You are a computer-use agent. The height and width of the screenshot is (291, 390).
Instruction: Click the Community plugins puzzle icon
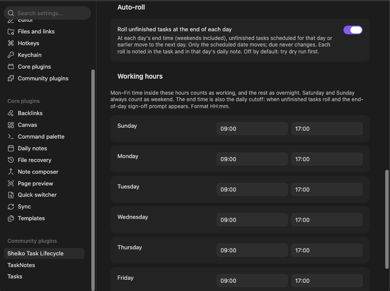(11, 78)
